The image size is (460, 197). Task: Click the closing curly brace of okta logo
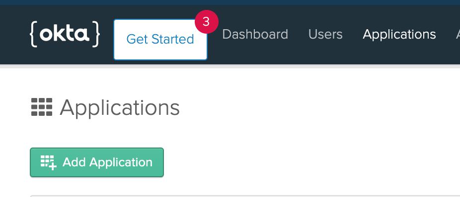click(96, 34)
